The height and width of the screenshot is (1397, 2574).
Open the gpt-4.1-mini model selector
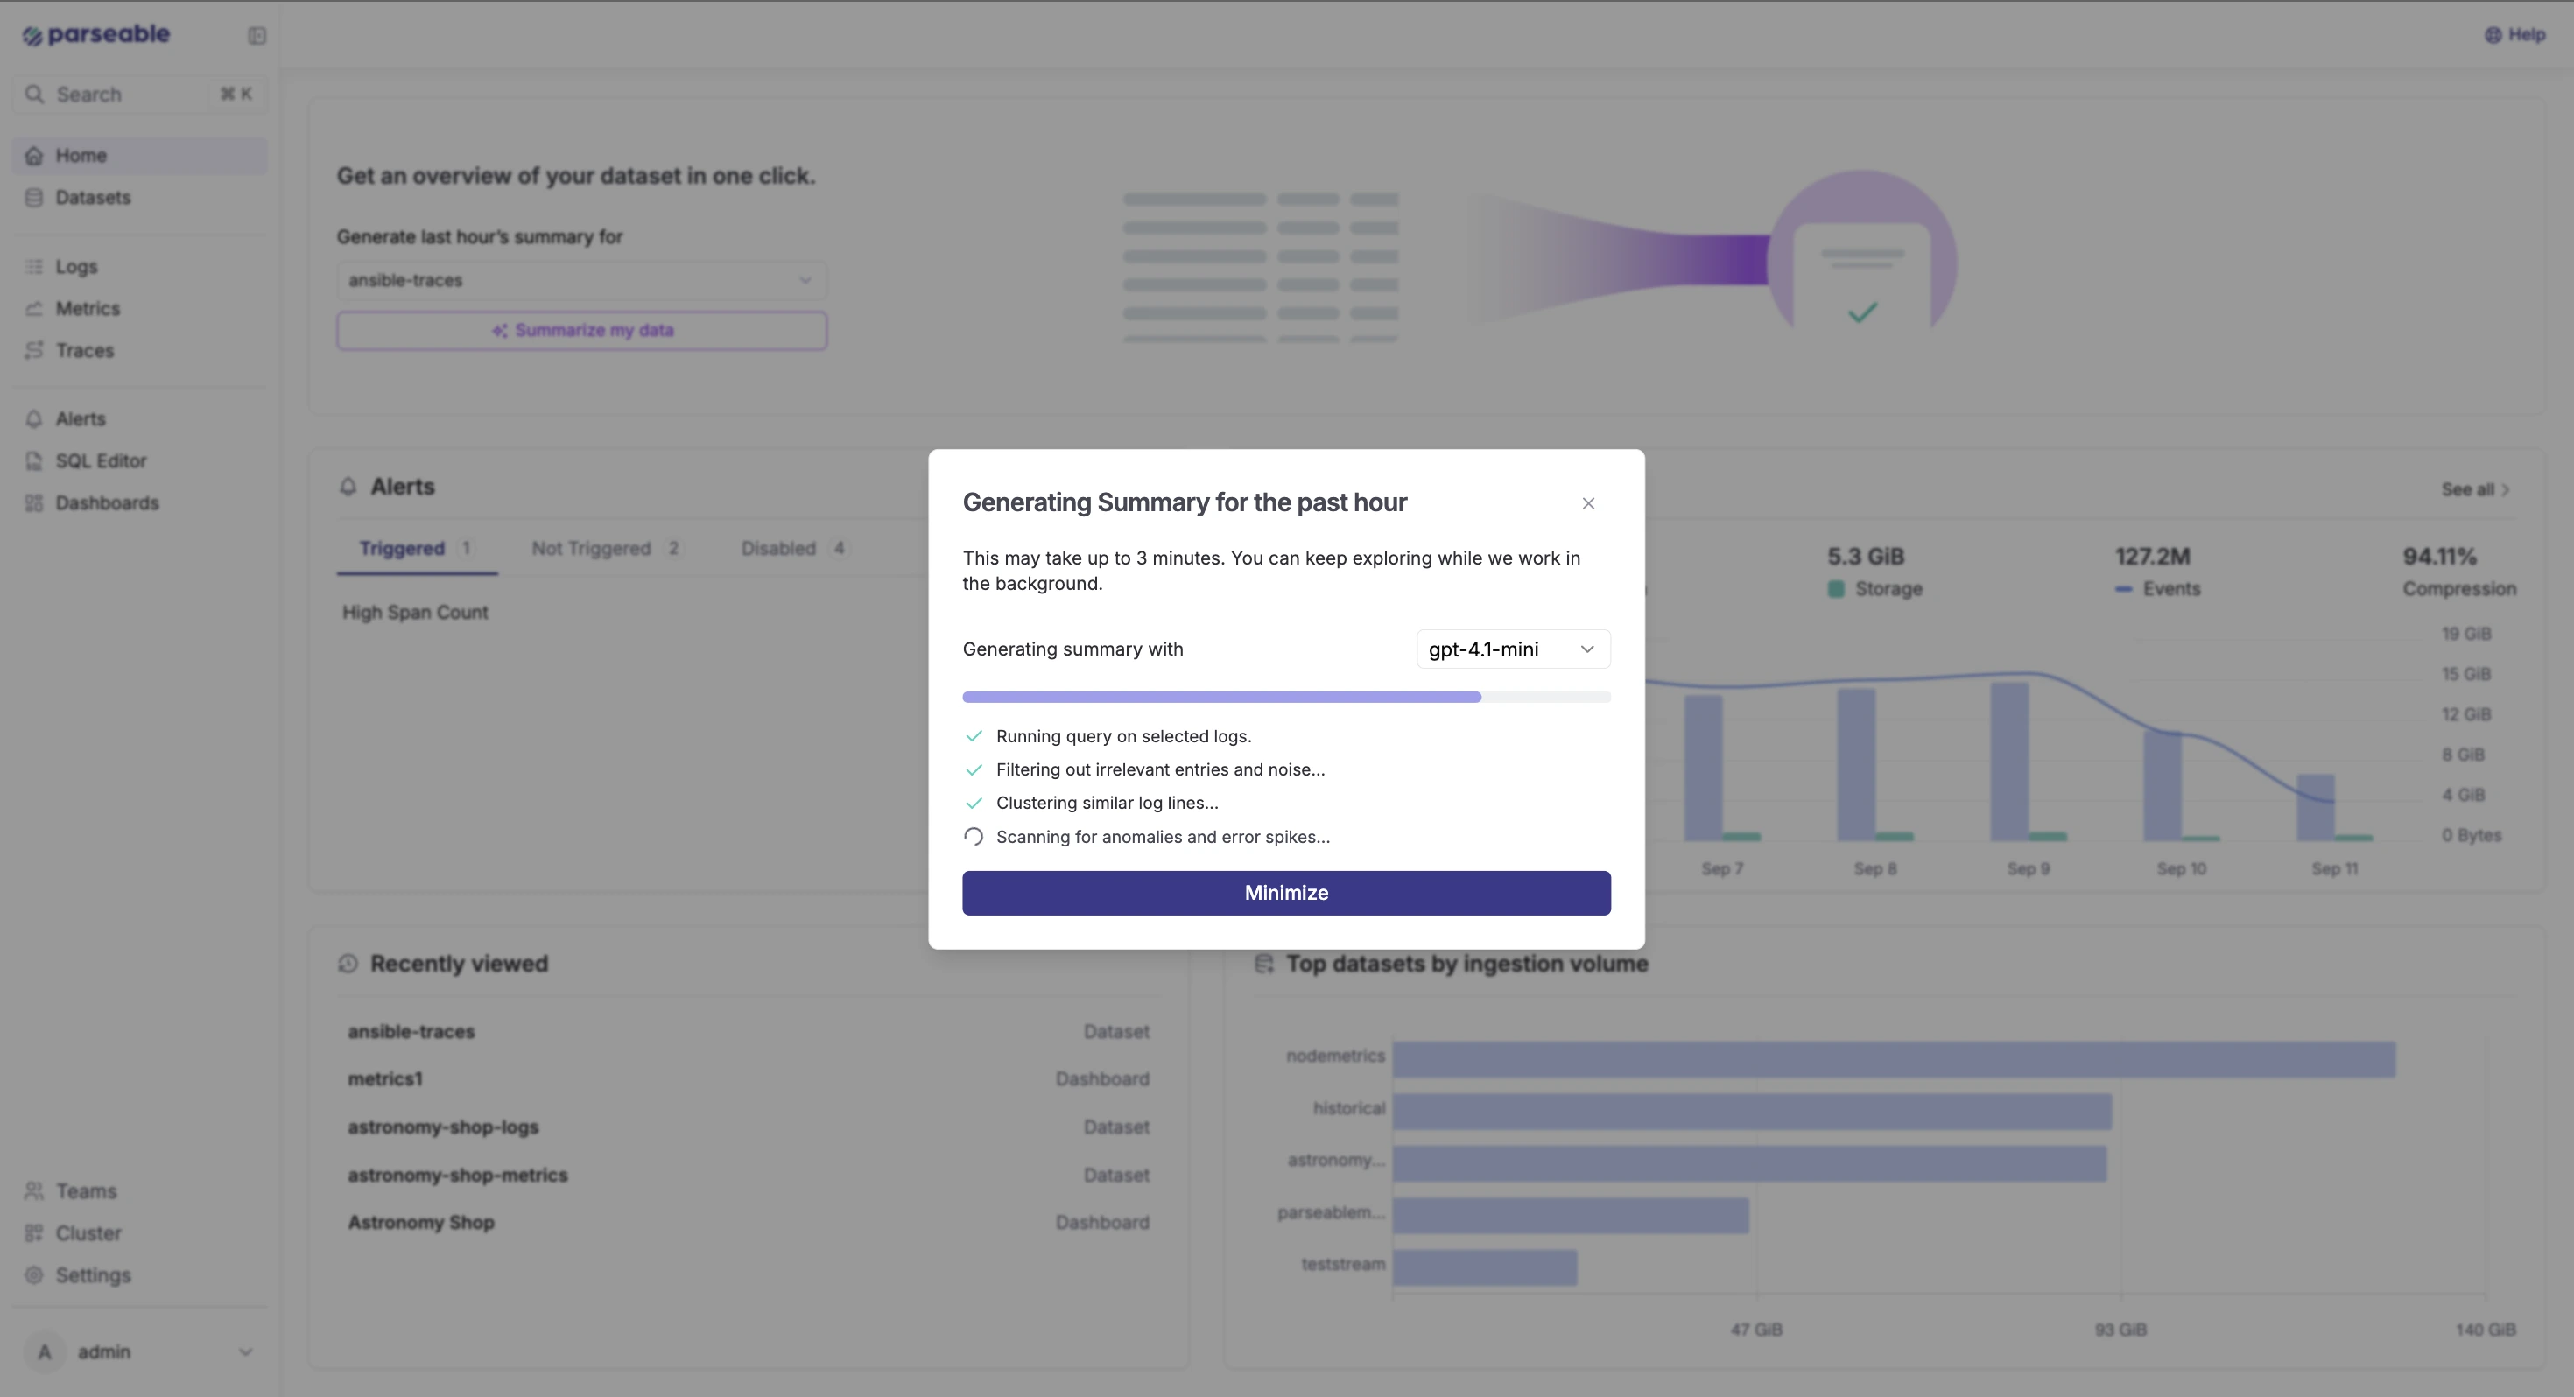(x=1511, y=649)
